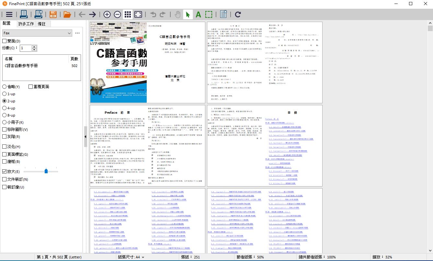Select the hand pan tool

(x=177, y=14)
